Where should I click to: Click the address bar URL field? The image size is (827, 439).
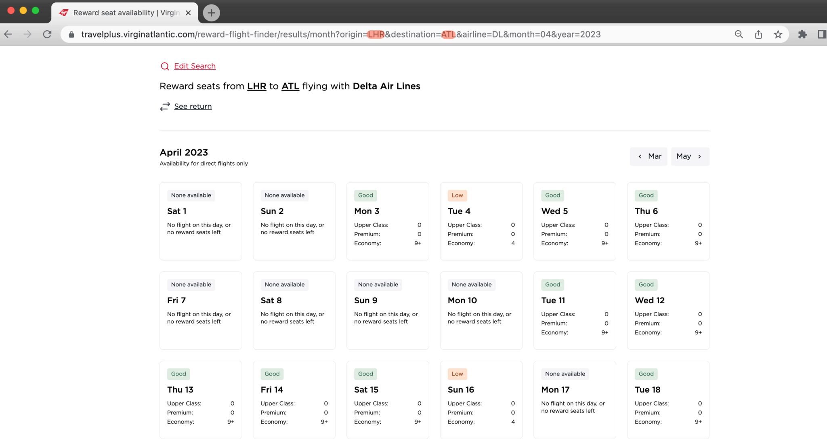pos(340,34)
